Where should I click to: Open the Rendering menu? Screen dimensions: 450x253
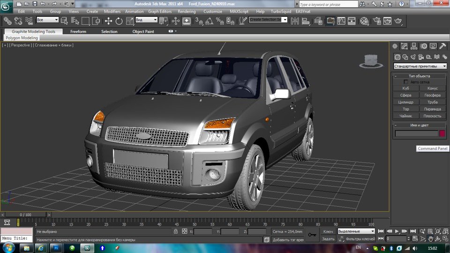[187, 11]
